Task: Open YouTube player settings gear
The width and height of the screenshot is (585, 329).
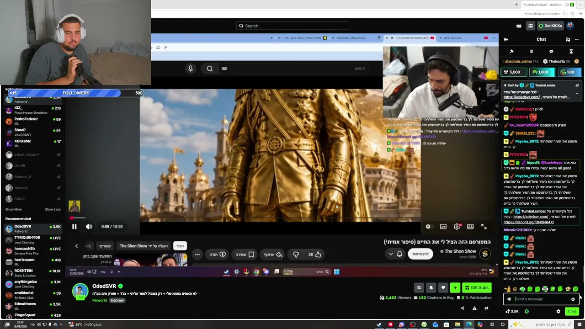Action: point(457,227)
